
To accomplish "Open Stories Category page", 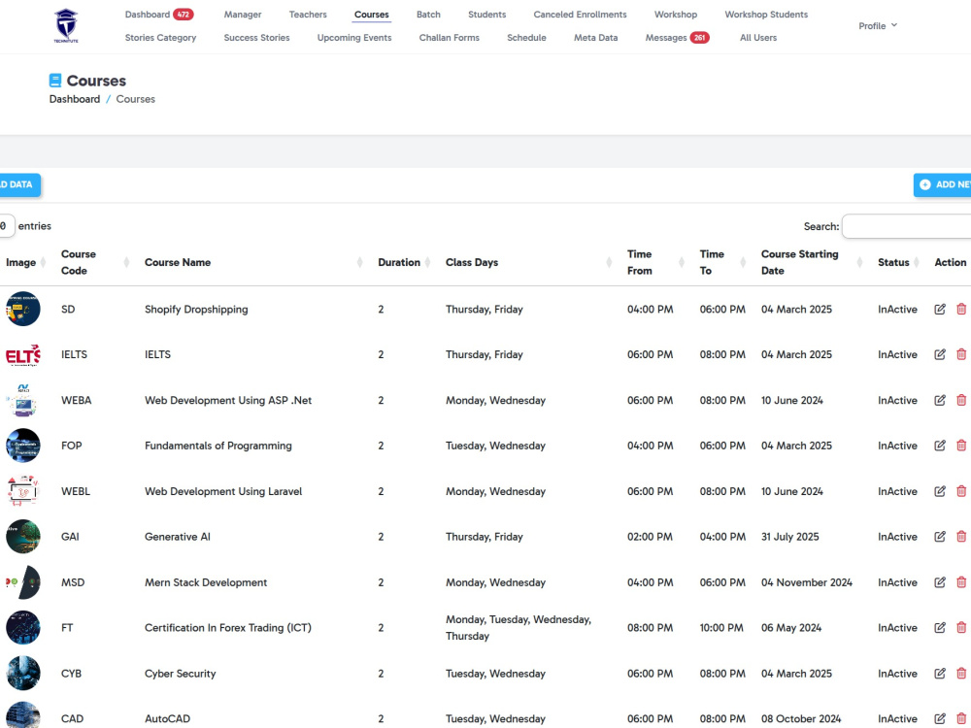I will [x=160, y=38].
